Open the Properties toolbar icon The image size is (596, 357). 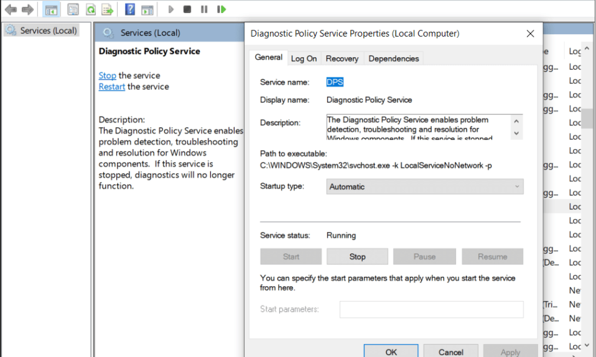73,9
